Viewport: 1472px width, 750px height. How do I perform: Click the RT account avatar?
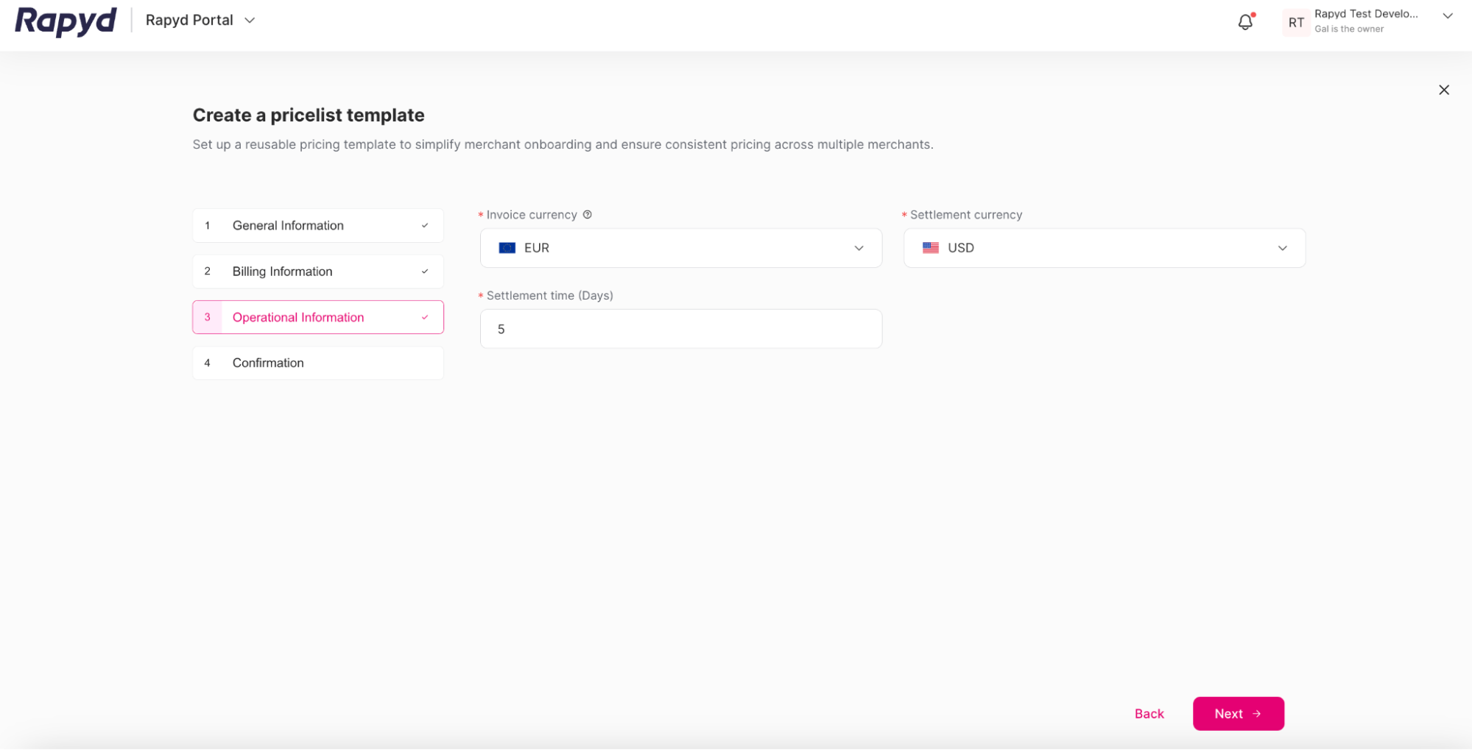pos(1295,22)
